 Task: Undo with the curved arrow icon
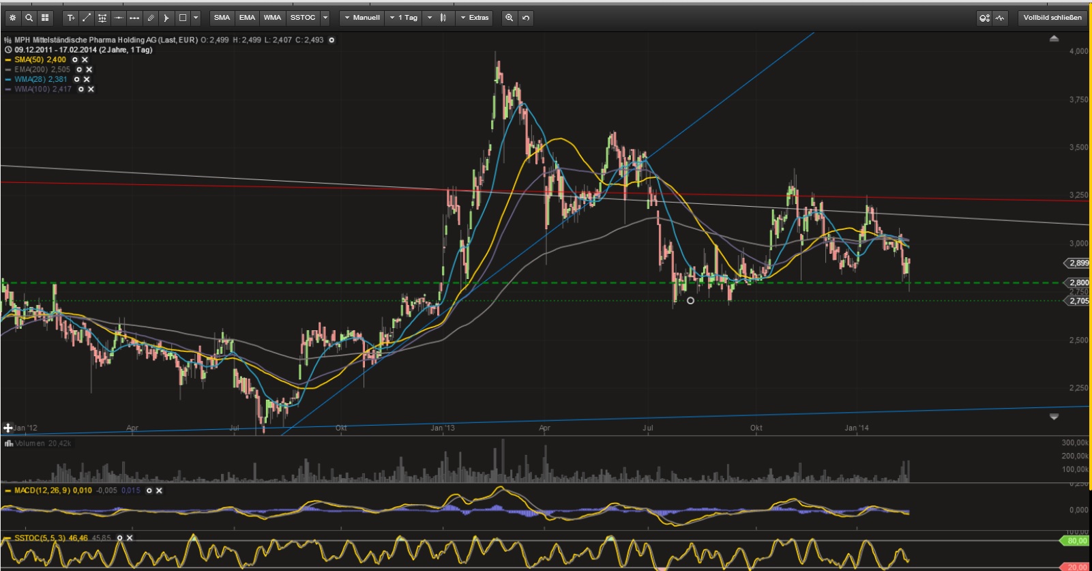pyautogui.click(x=526, y=18)
